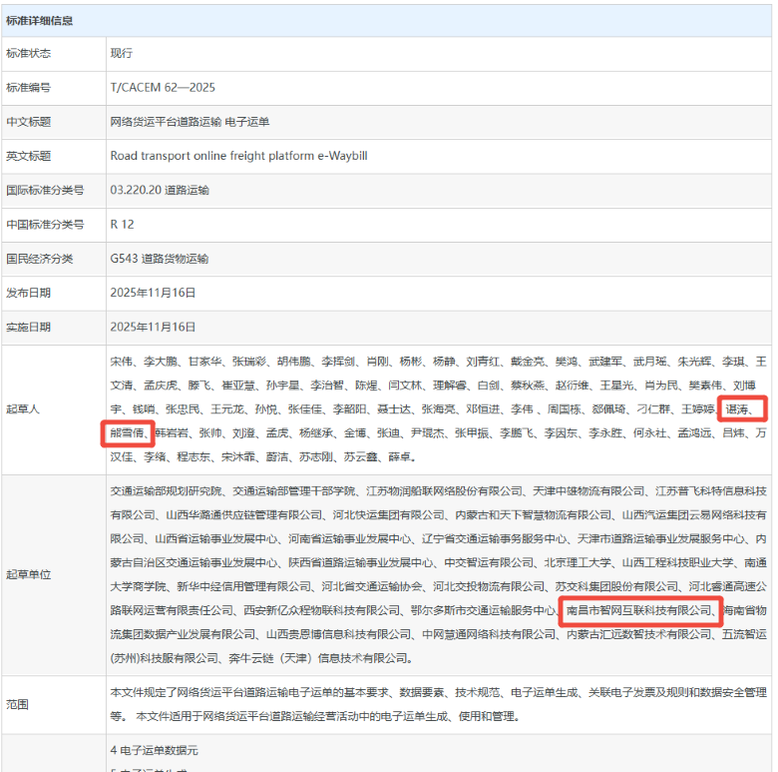The height and width of the screenshot is (772, 778).
Task: Click the 标准详细信息 section header
Action: (39, 20)
